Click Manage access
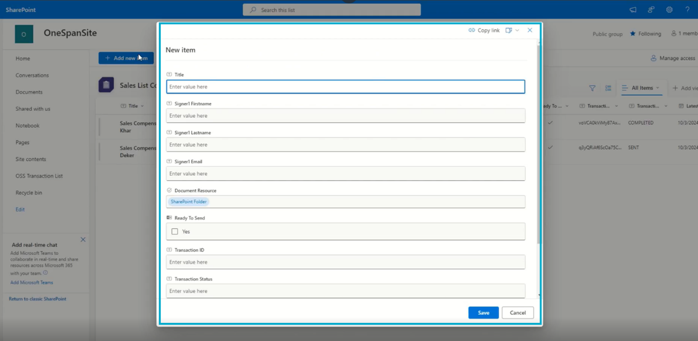Viewport: 698px width, 341px height. (x=673, y=58)
